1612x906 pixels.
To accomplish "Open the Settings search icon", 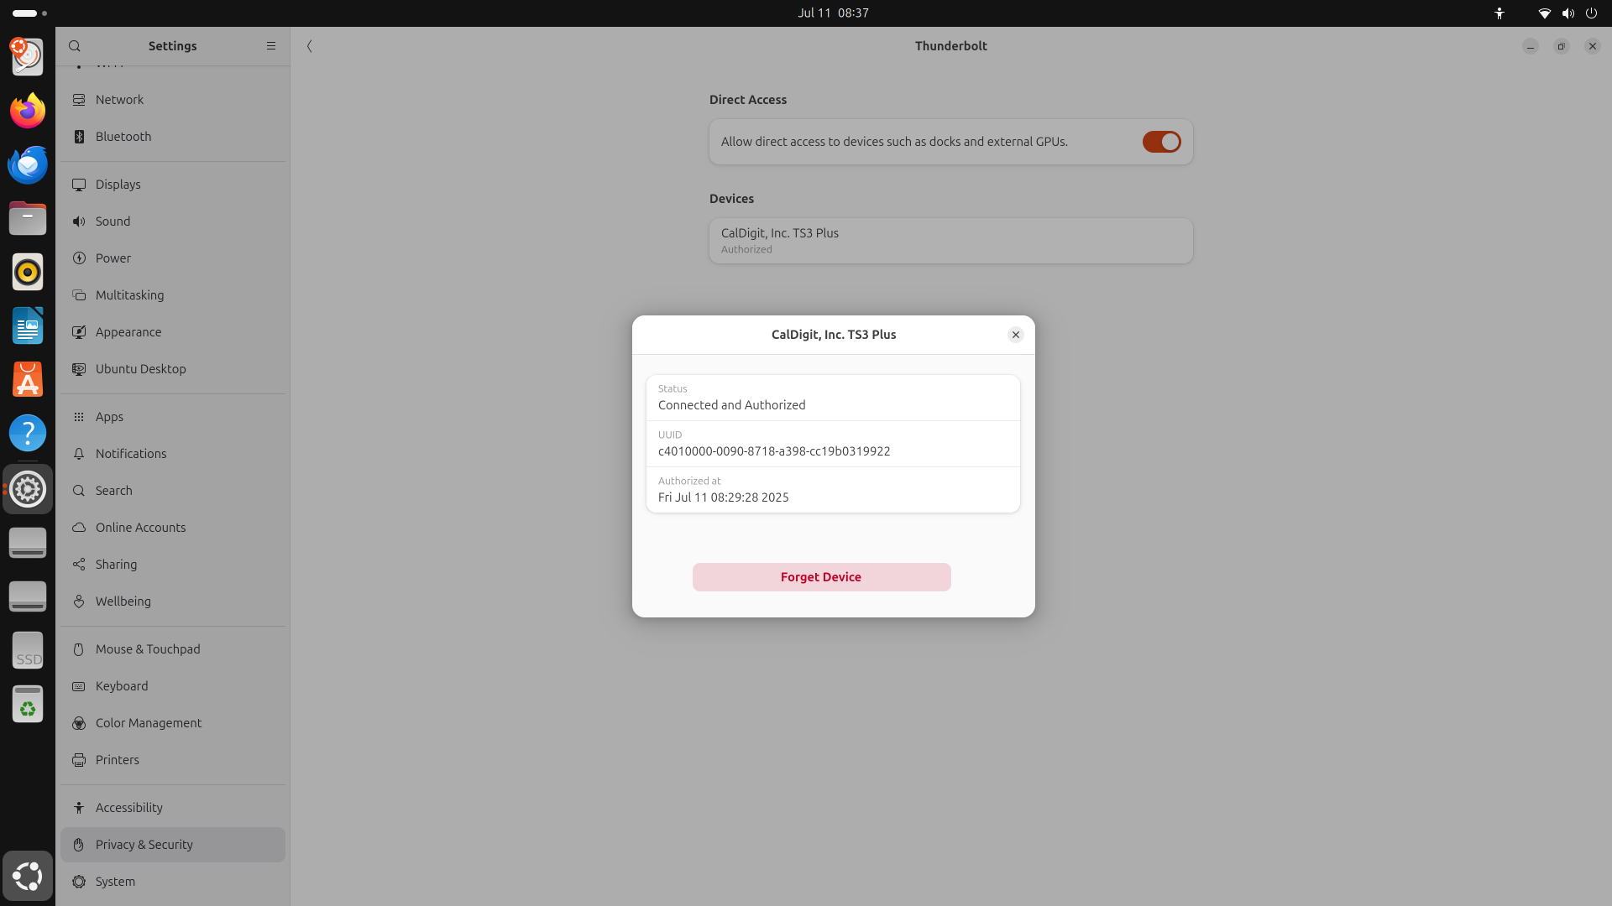I will (75, 46).
